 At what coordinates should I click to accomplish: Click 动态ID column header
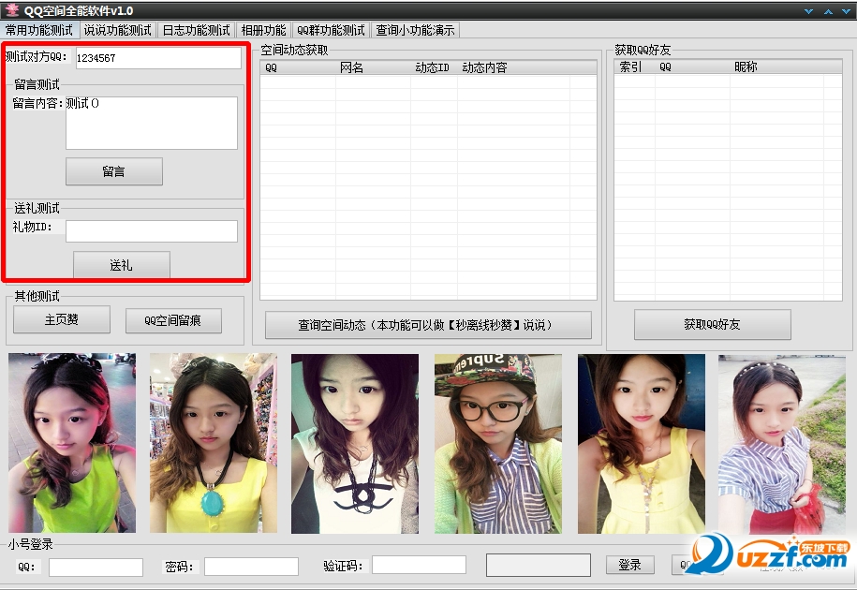coord(434,67)
